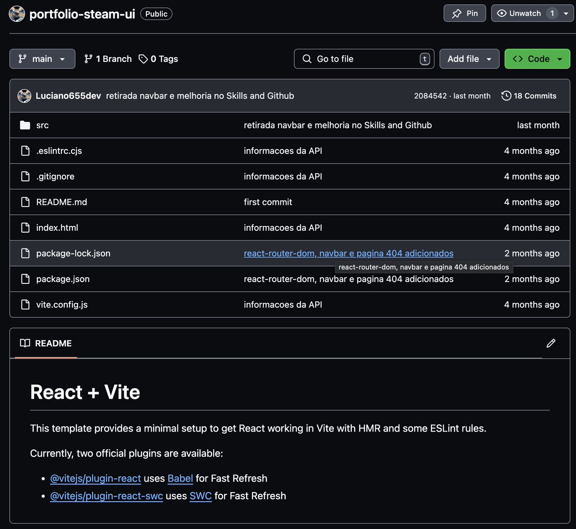576x529 pixels.
Task: Click the file icon next to .gitignore
Action: coord(25,176)
